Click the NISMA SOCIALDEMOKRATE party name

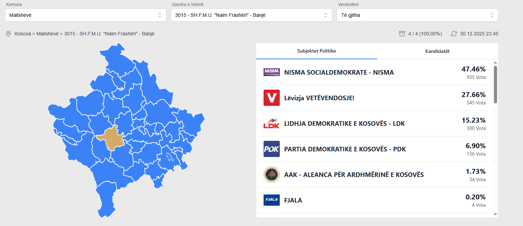(x=339, y=73)
